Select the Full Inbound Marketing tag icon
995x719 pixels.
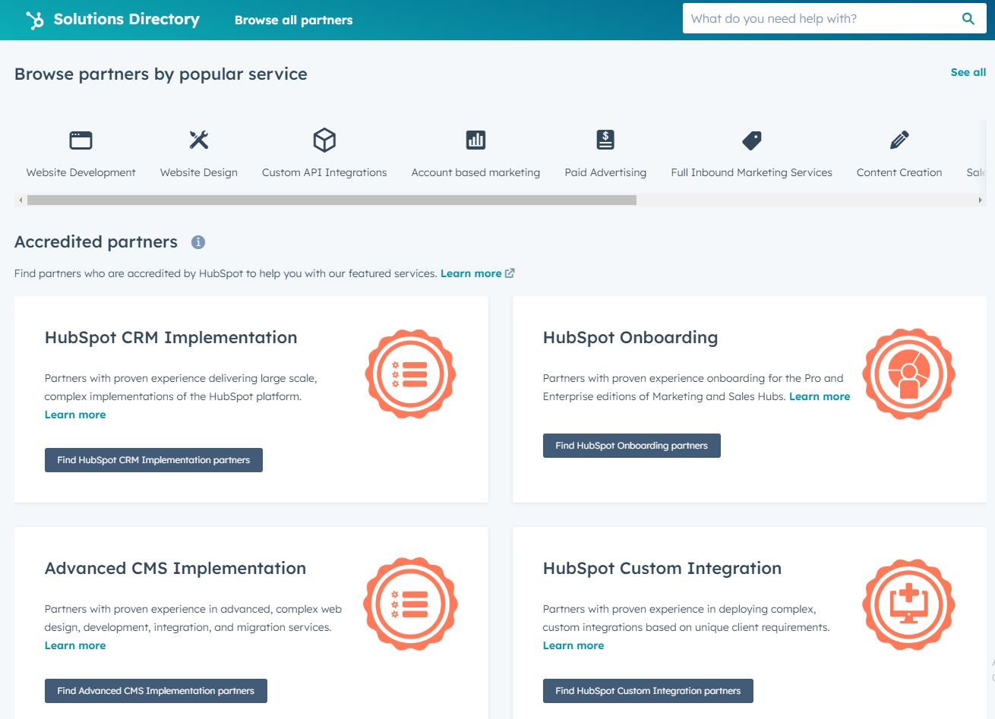(x=752, y=140)
